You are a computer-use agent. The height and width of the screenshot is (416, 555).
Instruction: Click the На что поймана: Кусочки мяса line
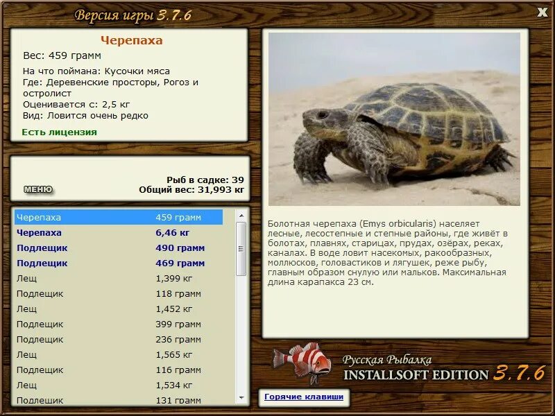click(x=96, y=71)
